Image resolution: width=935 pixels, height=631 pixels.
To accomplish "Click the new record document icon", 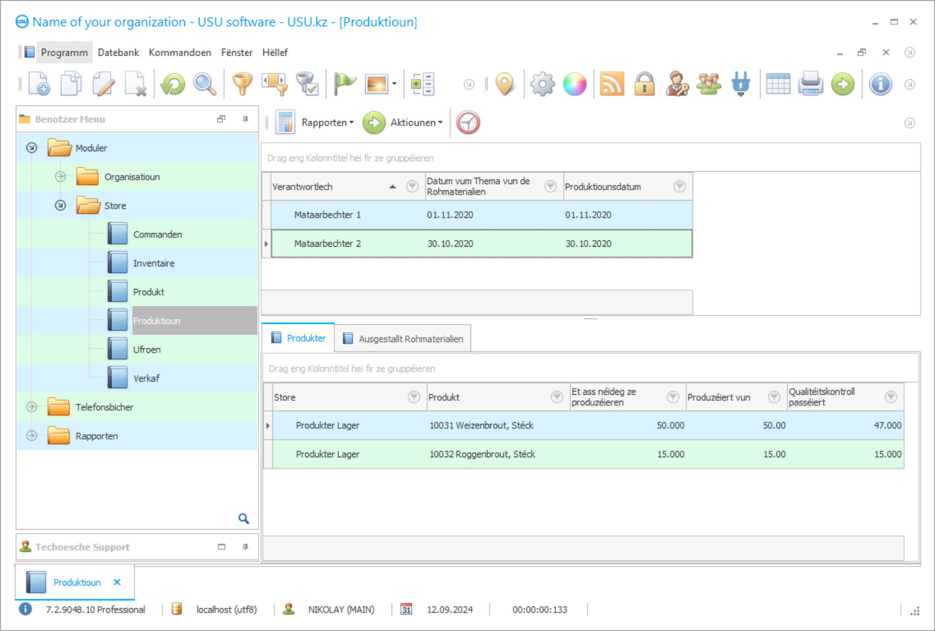I will pyautogui.click(x=39, y=84).
